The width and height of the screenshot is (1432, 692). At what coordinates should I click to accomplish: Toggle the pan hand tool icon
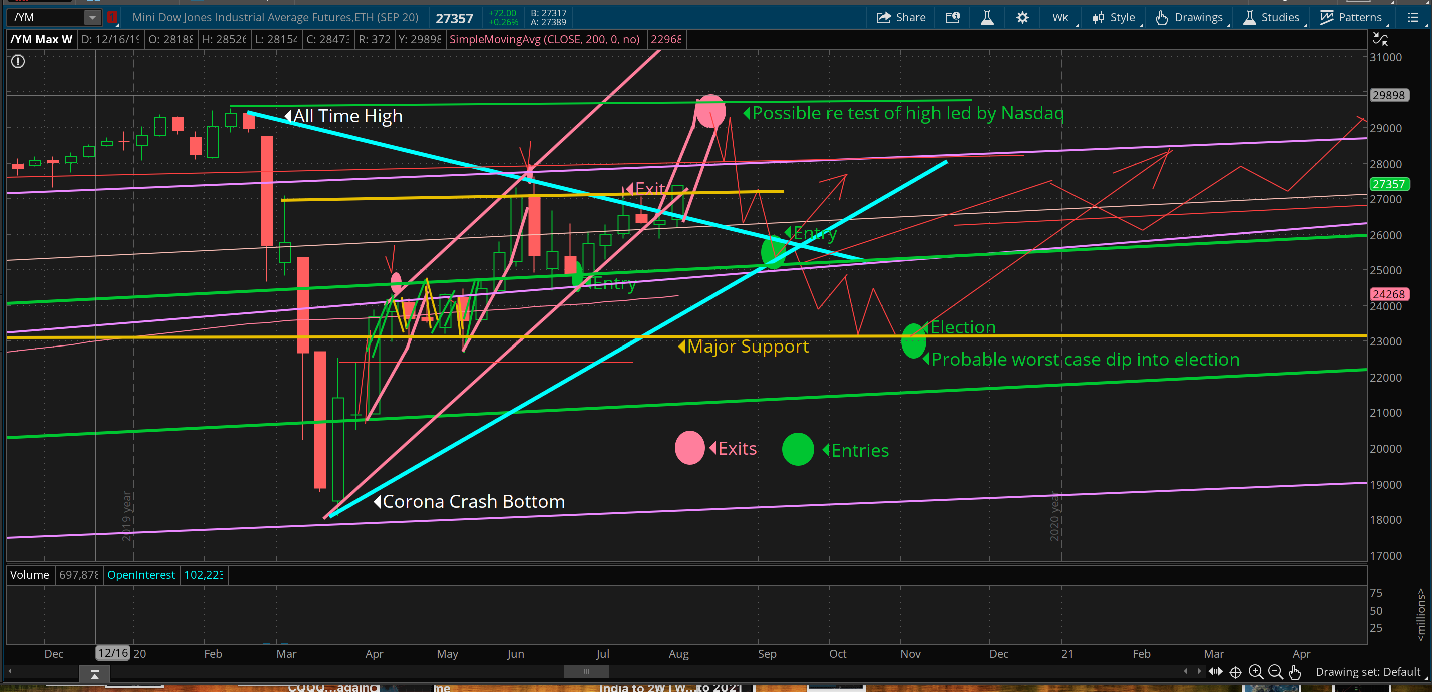click(1295, 672)
